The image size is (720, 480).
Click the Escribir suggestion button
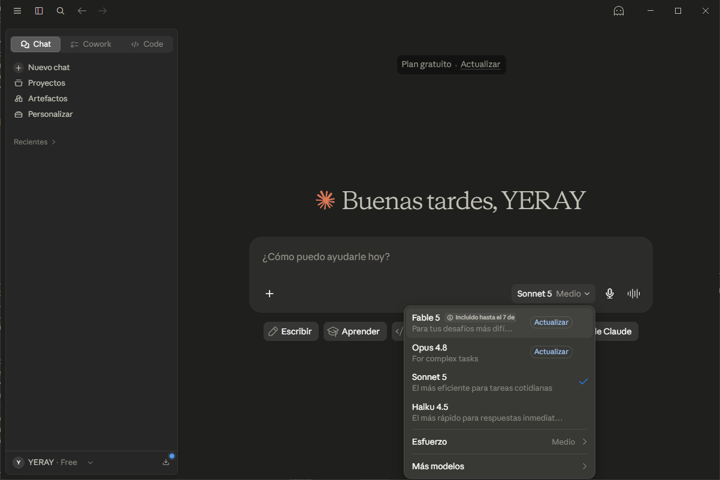point(291,331)
